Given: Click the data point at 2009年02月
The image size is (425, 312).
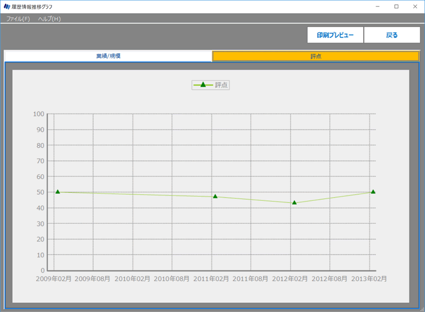Looking at the screenshot, I should click(57, 192).
